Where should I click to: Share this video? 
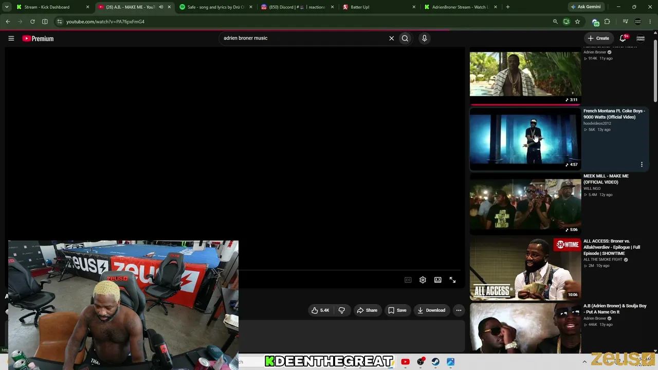coord(367,310)
